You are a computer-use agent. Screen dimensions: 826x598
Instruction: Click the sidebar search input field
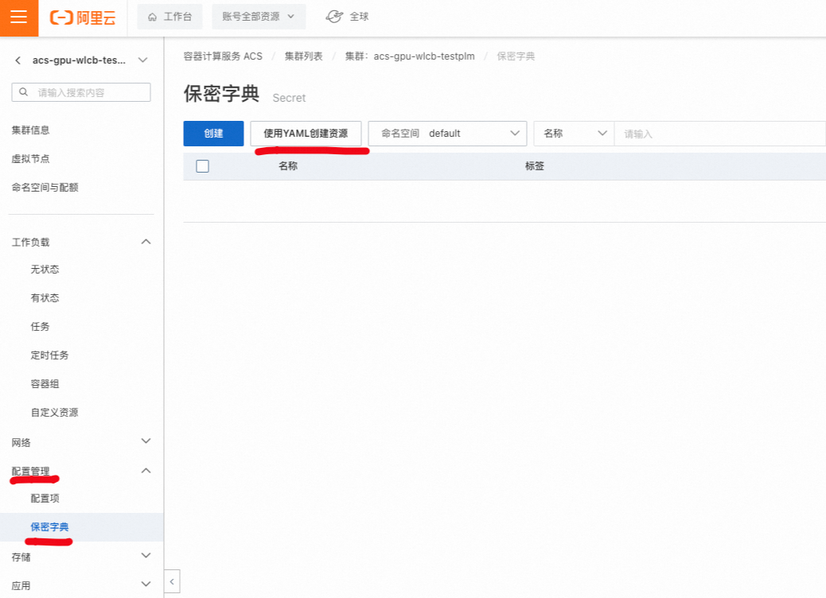point(81,92)
